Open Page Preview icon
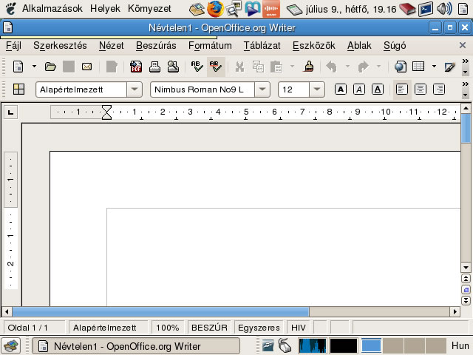The image size is (473, 355). coord(173,67)
